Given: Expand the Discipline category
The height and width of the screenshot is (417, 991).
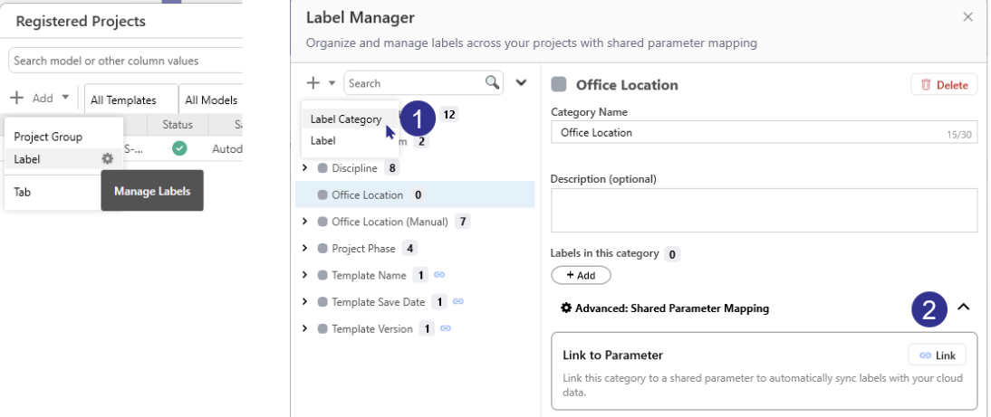Looking at the screenshot, I should click(x=304, y=168).
